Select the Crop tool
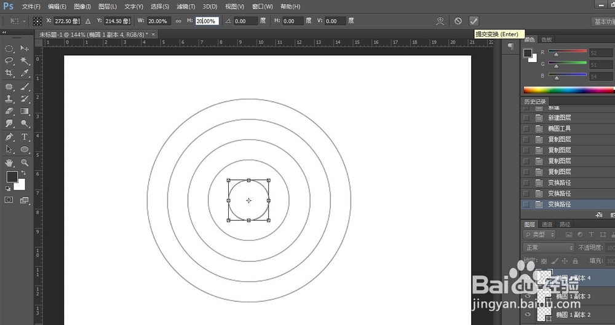Viewport: 615px width, 325px height. [x=9, y=73]
